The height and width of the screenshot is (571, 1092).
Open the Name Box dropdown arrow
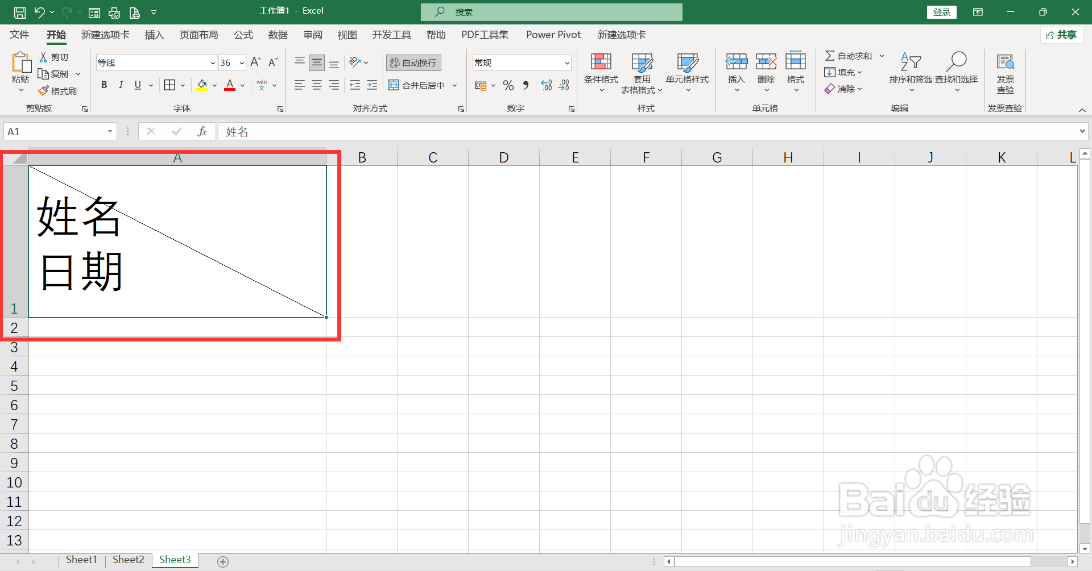(x=110, y=131)
